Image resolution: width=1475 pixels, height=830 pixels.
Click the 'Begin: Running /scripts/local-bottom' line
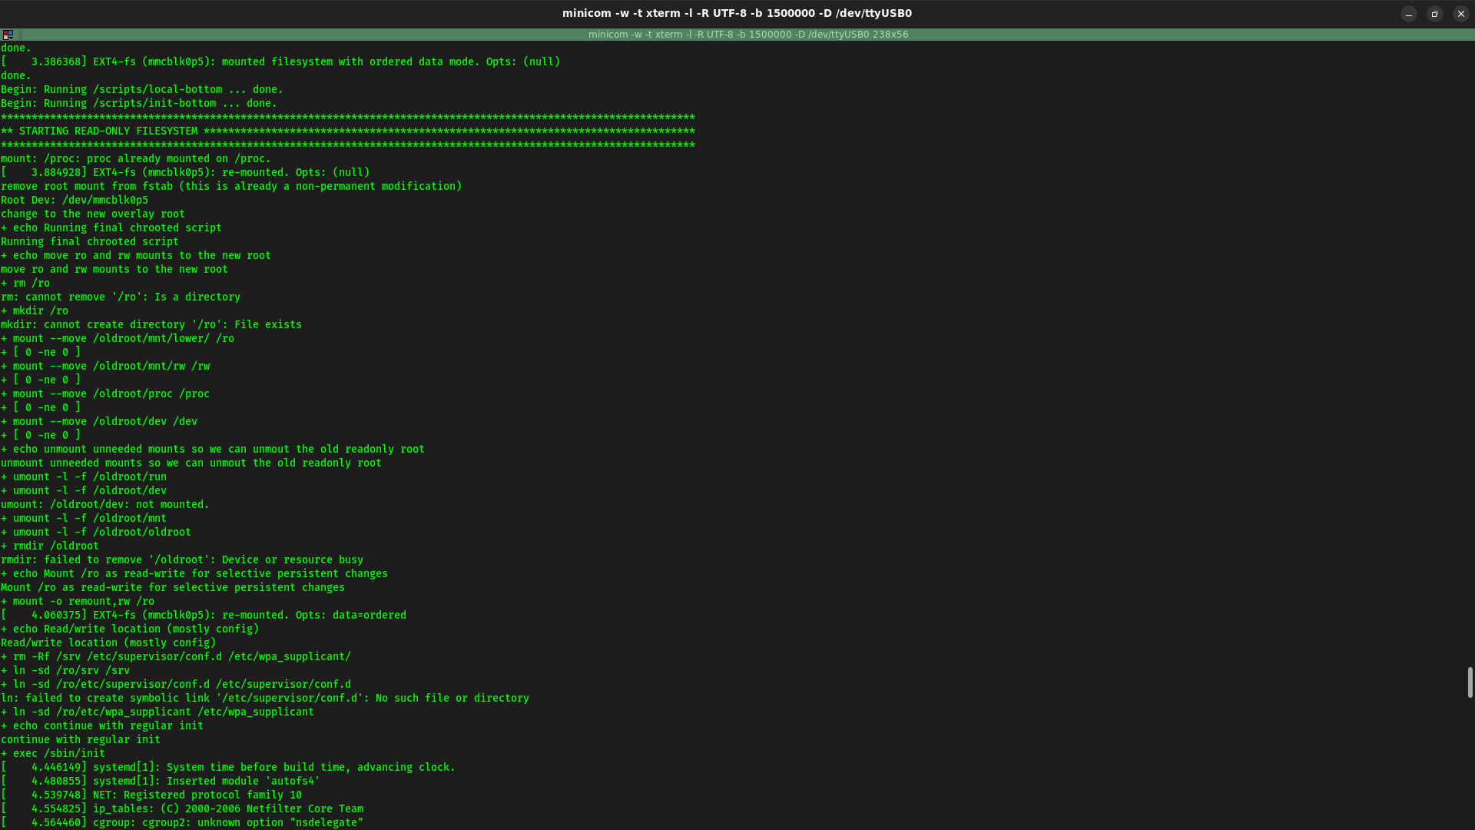[142, 90]
